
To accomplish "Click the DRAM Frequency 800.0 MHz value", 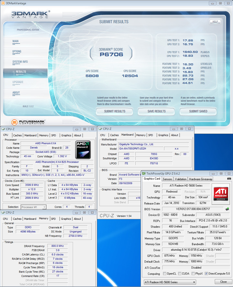I will click(x=57, y=246).
